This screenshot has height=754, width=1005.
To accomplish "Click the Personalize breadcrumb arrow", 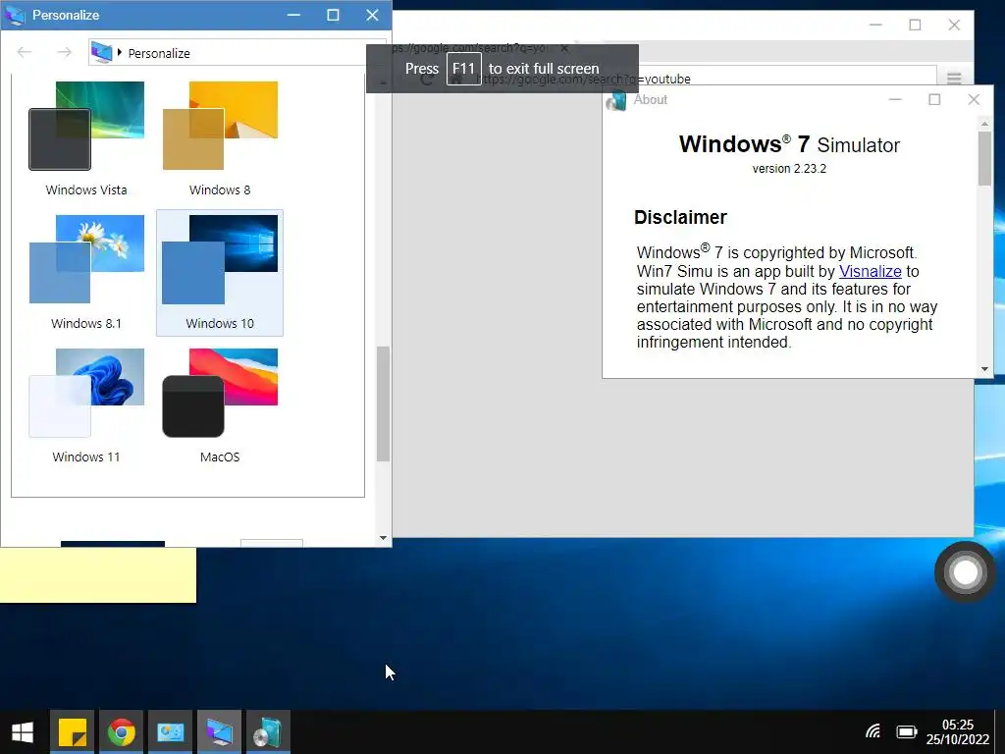I will click(119, 53).
